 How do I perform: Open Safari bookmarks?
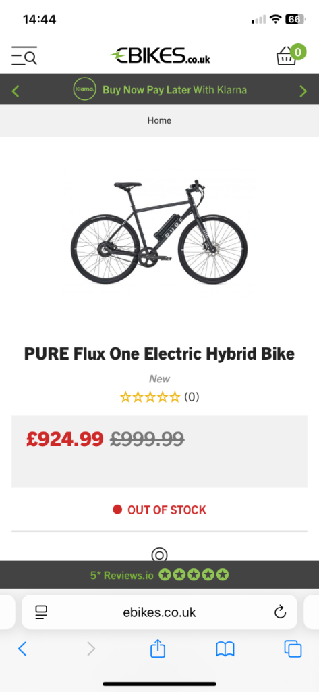225,649
